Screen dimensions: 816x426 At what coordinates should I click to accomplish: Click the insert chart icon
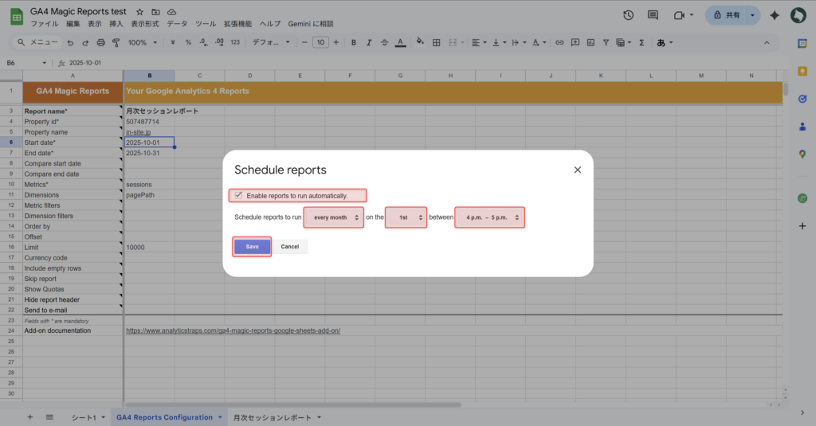[x=590, y=43]
